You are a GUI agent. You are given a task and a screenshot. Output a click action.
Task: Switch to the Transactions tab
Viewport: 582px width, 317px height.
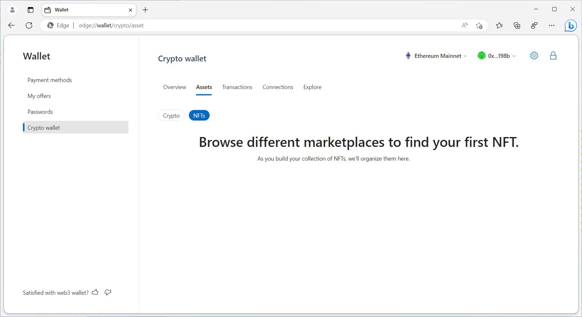click(237, 87)
